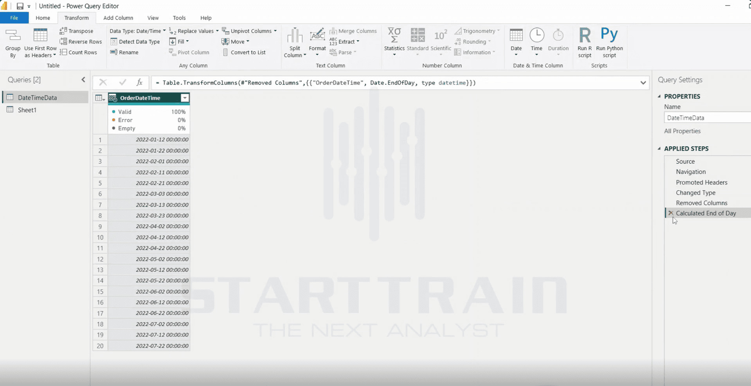The height and width of the screenshot is (386, 751).
Task: Click the table menu icon at grid corner
Action: 100,98
